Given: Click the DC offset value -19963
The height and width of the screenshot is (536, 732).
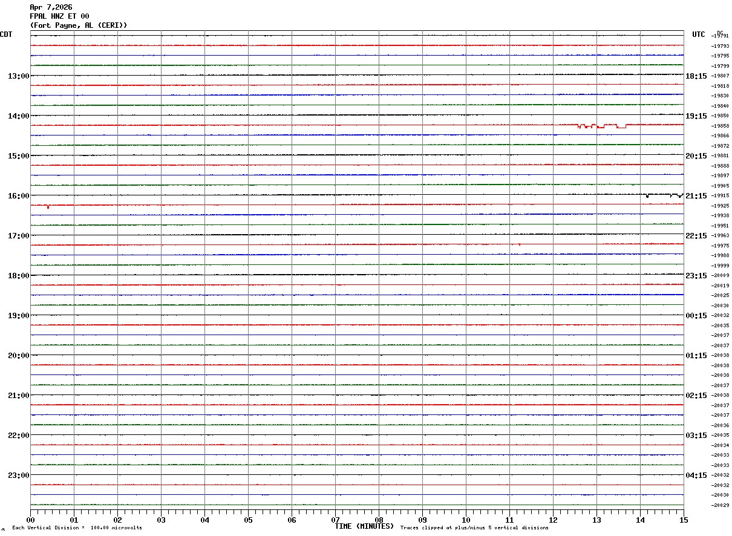Looking at the screenshot, I should [x=720, y=236].
